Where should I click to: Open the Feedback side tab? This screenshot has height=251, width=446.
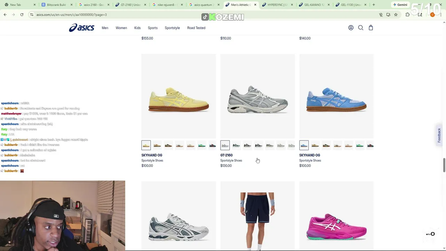[x=439, y=135]
